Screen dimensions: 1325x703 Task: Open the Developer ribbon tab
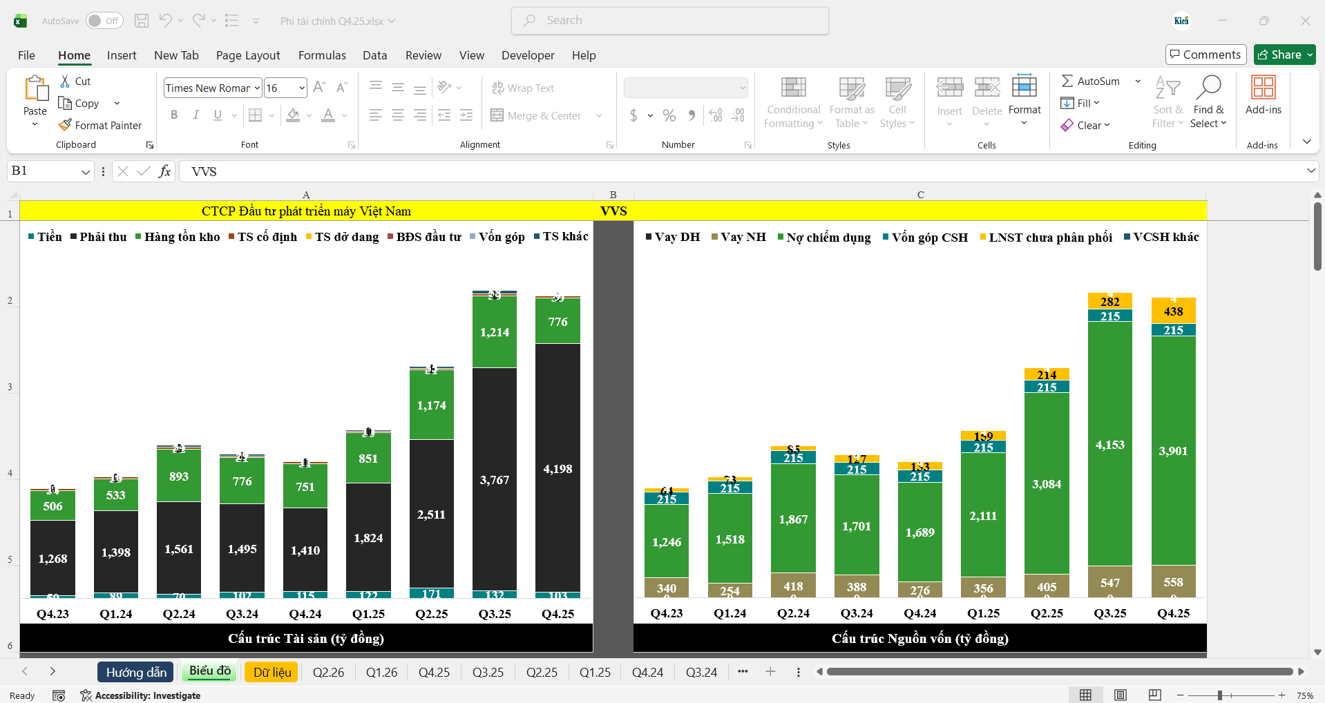click(528, 55)
